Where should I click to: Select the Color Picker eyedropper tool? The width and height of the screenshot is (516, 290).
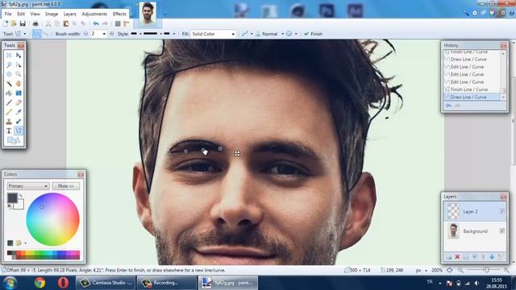[x=19, y=112]
